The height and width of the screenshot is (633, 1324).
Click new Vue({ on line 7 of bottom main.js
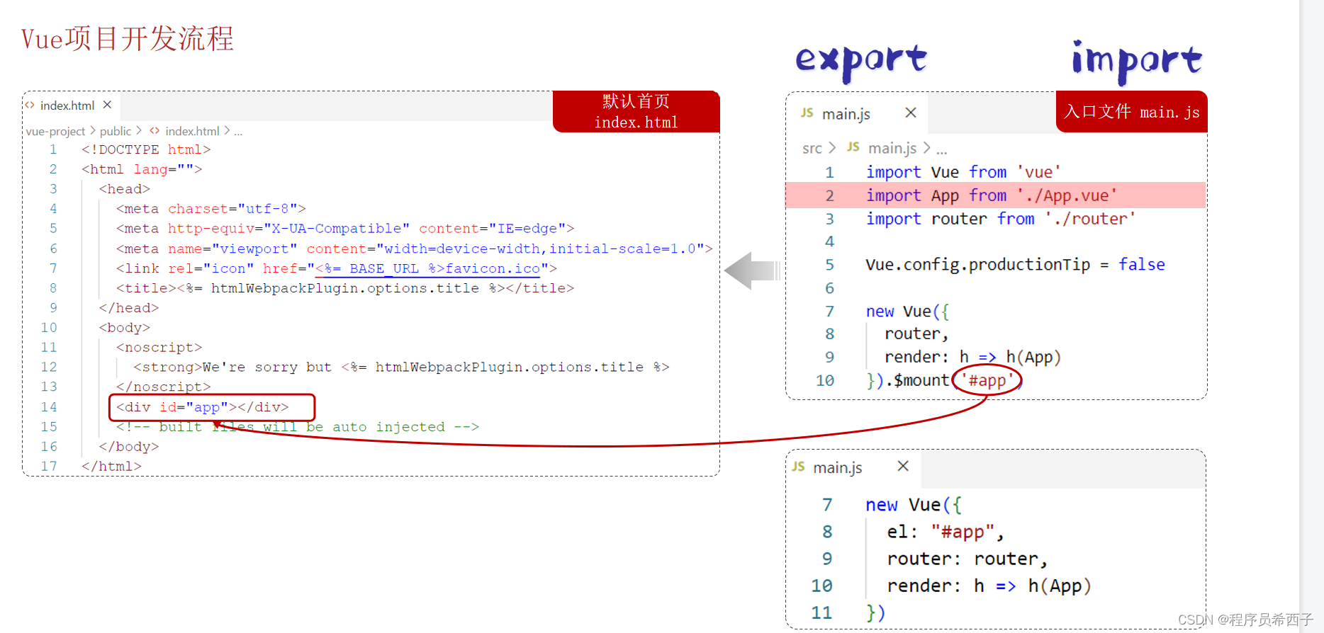(x=914, y=505)
